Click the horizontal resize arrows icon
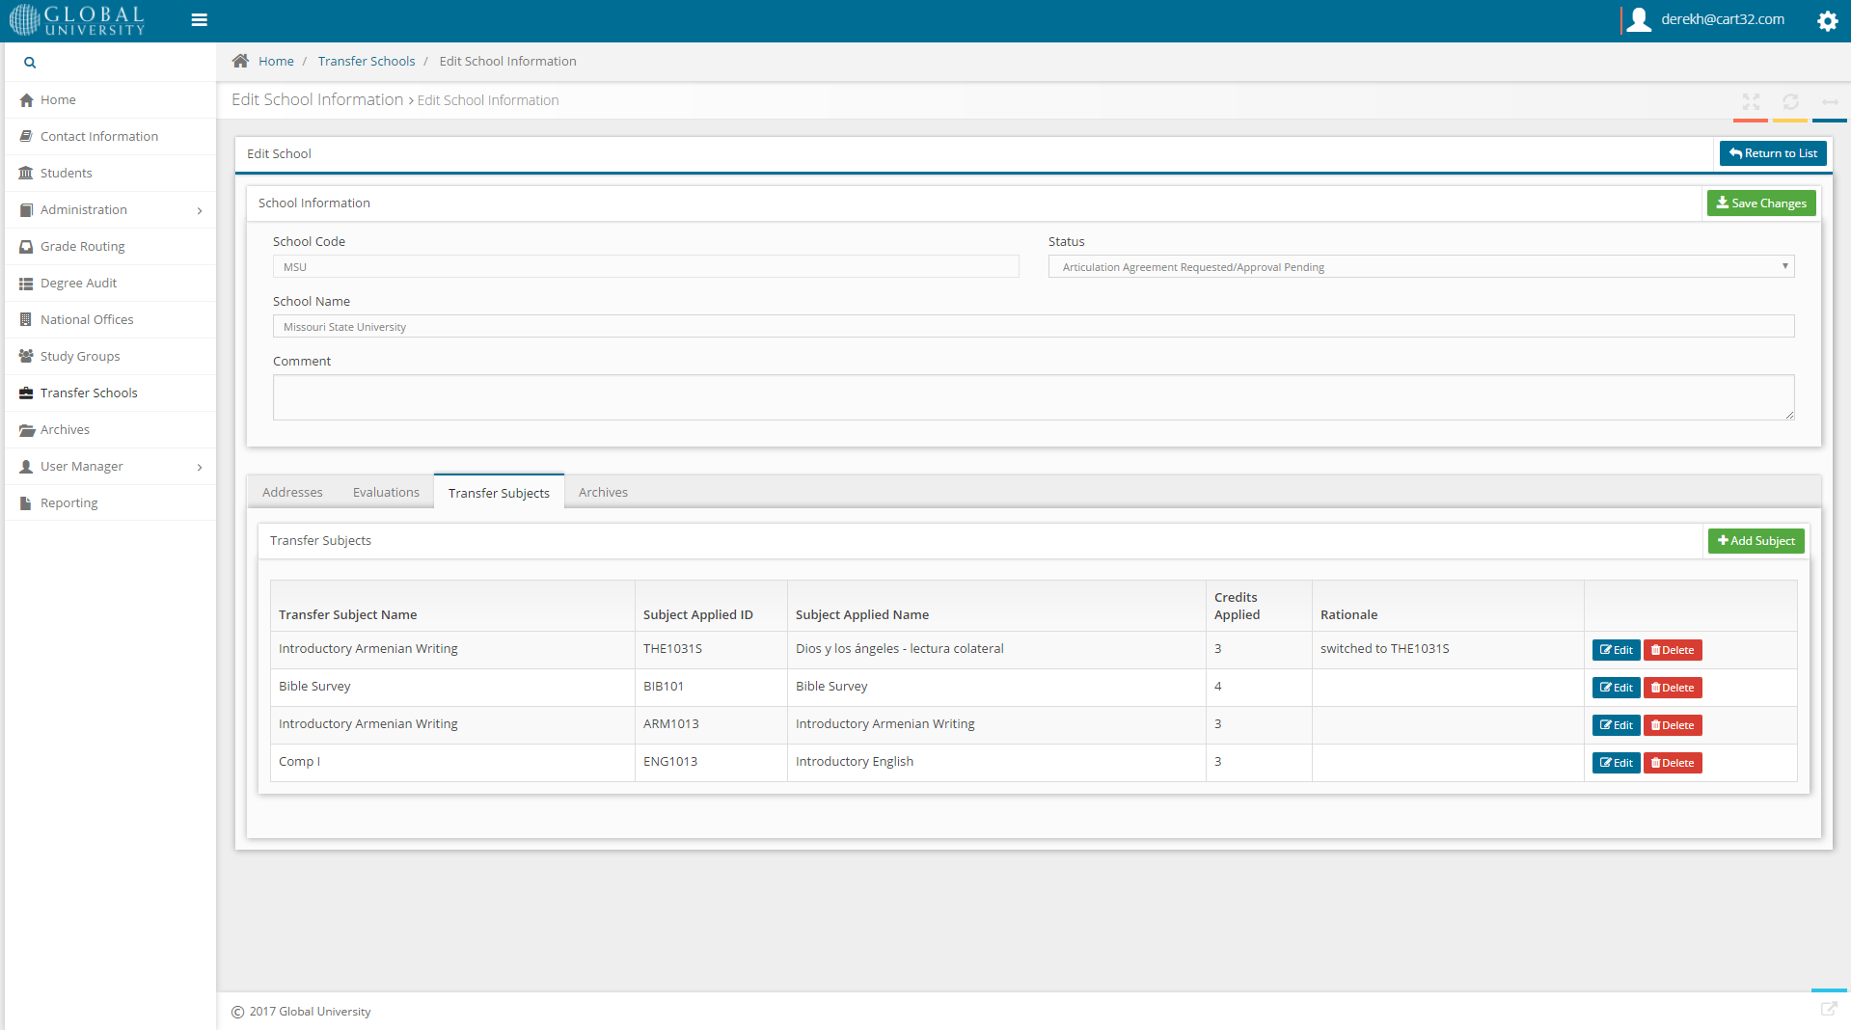The image size is (1851, 1030). click(x=1830, y=101)
